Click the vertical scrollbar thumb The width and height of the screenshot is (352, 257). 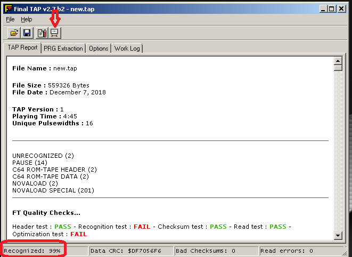338,68
